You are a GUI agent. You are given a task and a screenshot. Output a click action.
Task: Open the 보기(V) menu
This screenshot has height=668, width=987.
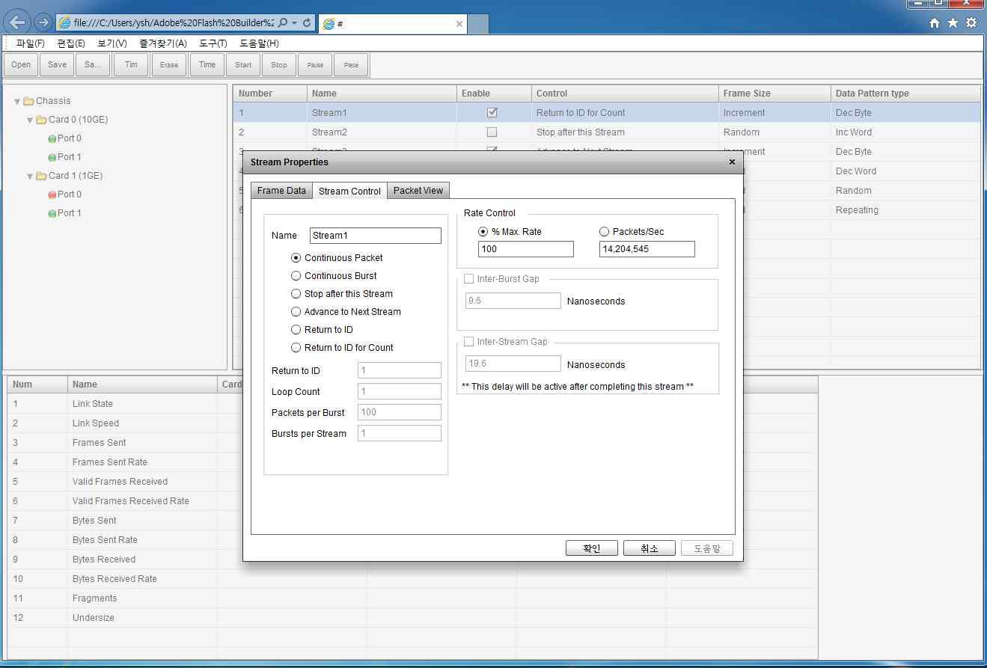pyautogui.click(x=112, y=43)
